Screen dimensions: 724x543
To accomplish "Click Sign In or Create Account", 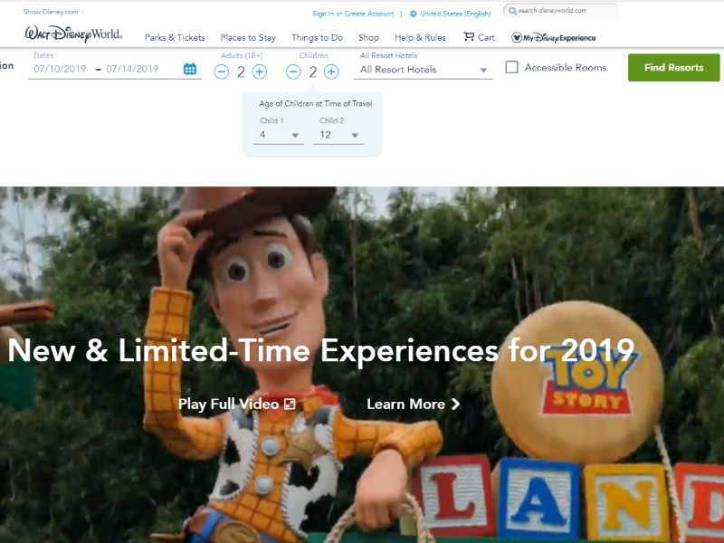I will 353,14.
